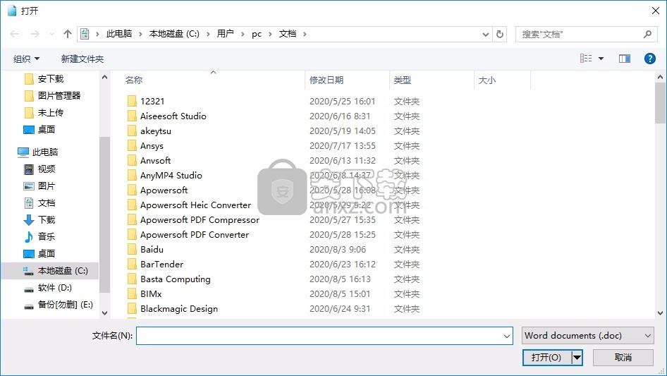Expand the 文件名 history dropdown

pos(507,336)
